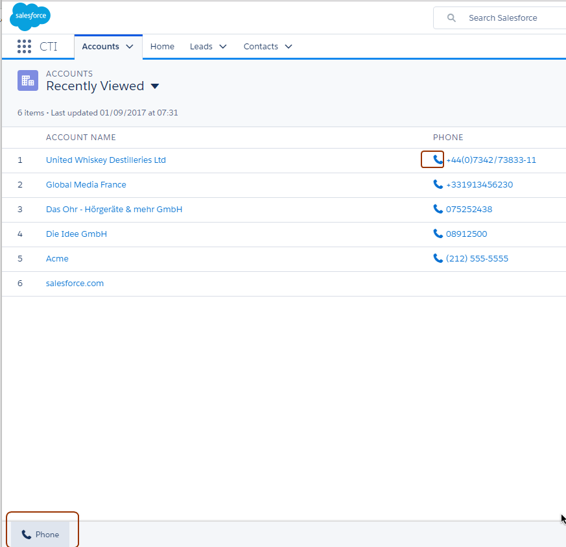Click phone icon beside 075252438
Image resolution: width=566 pixels, height=547 pixels.
tap(438, 209)
